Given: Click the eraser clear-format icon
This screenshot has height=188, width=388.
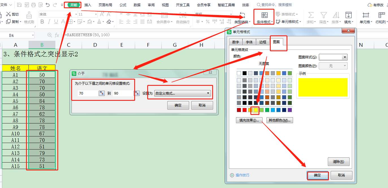Looking at the screenshot, I should pyautogui.click(x=109, y=22).
